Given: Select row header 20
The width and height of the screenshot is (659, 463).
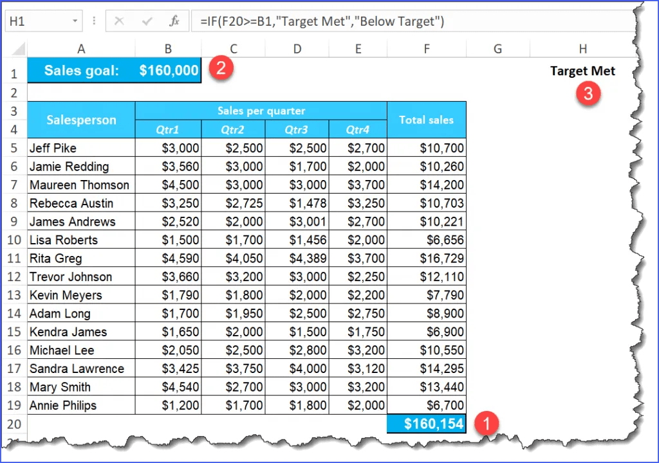Looking at the screenshot, I should point(14,424).
